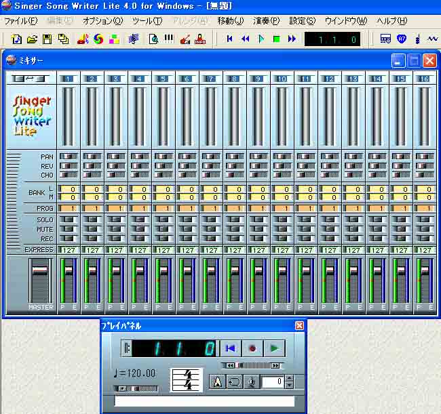The image size is (441, 414).
Task: Open a file via folder icon
Action: point(32,39)
